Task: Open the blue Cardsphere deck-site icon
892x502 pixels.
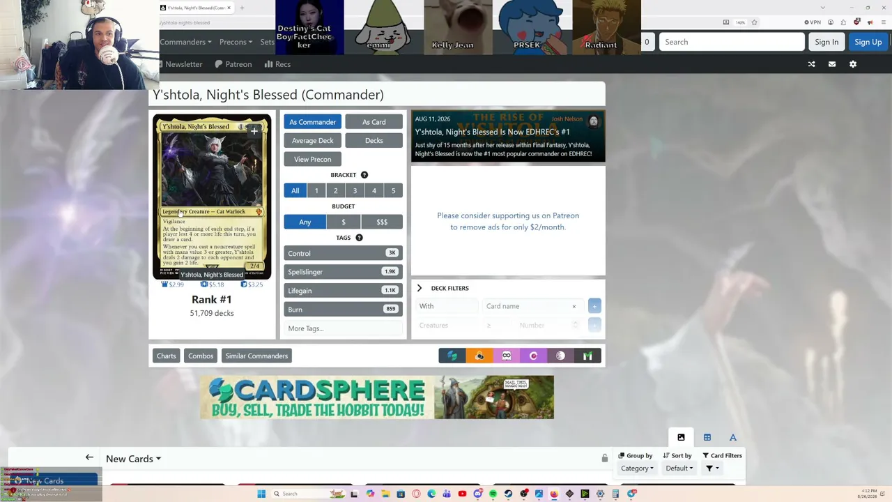Action: 452,356
